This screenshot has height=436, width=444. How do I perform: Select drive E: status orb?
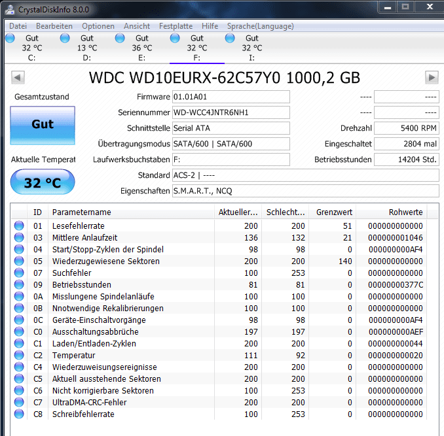(x=120, y=38)
